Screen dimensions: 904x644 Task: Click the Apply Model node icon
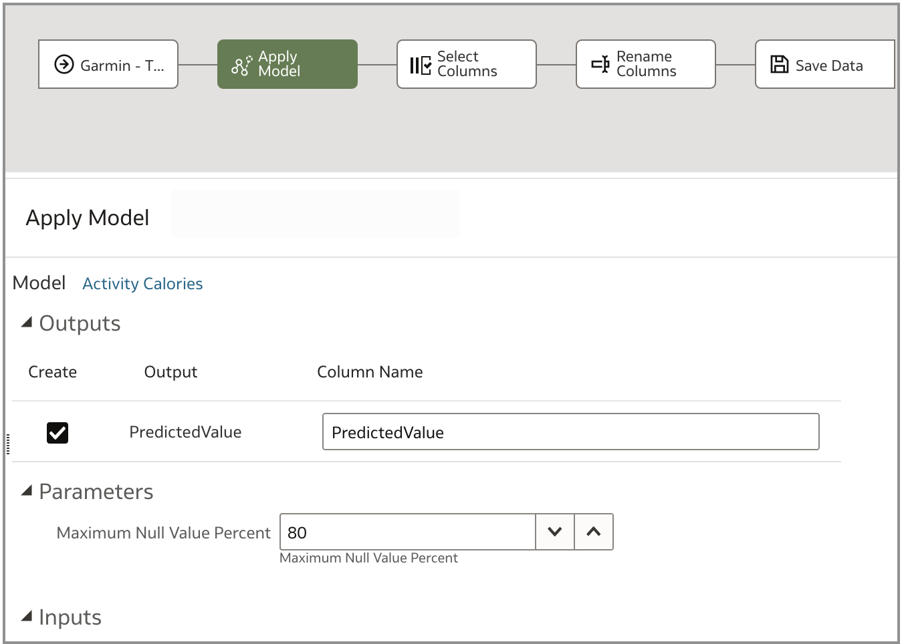(x=241, y=65)
